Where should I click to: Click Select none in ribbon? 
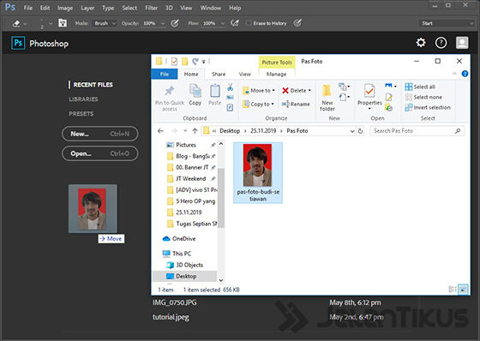click(x=423, y=97)
